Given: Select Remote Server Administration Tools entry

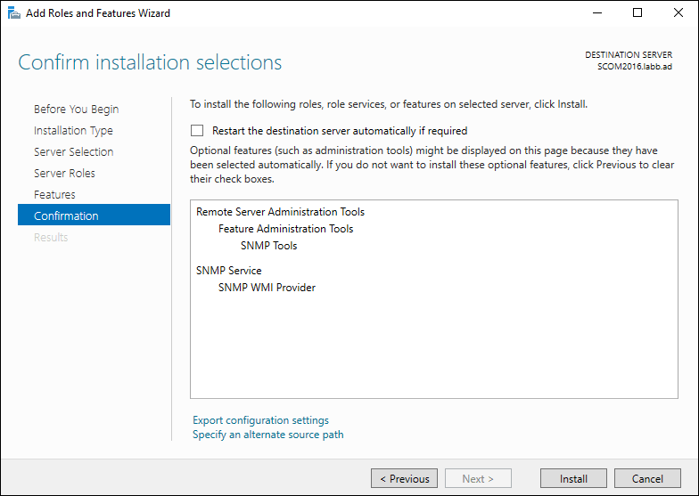Looking at the screenshot, I should click(x=280, y=212).
